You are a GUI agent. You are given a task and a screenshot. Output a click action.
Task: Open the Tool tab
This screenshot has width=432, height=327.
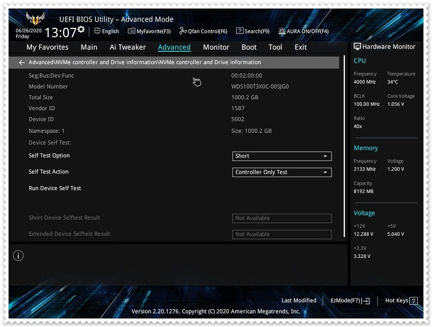pyautogui.click(x=275, y=47)
